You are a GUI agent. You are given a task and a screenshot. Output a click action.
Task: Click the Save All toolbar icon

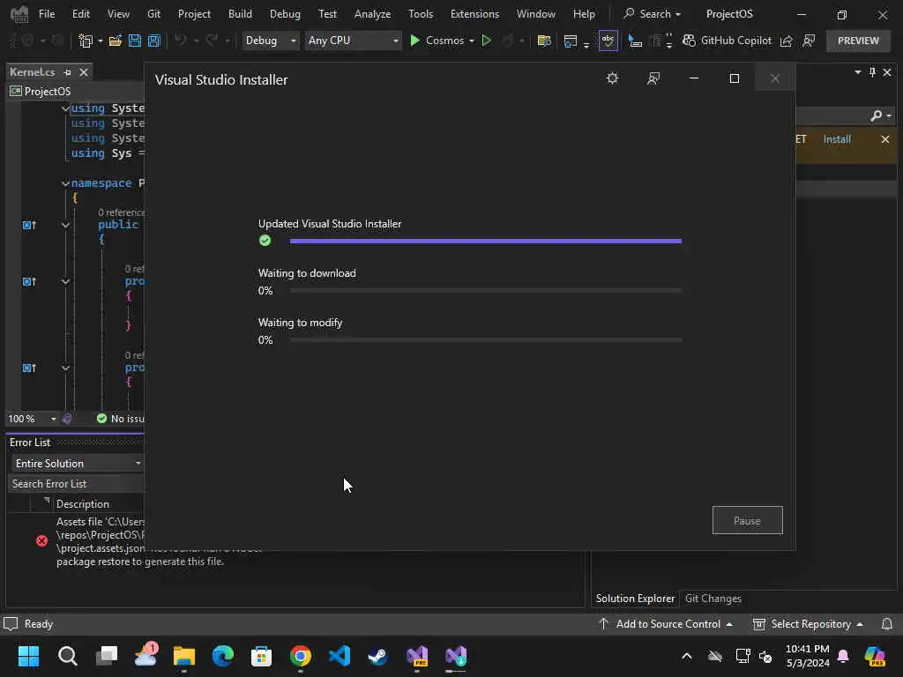(x=153, y=41)
